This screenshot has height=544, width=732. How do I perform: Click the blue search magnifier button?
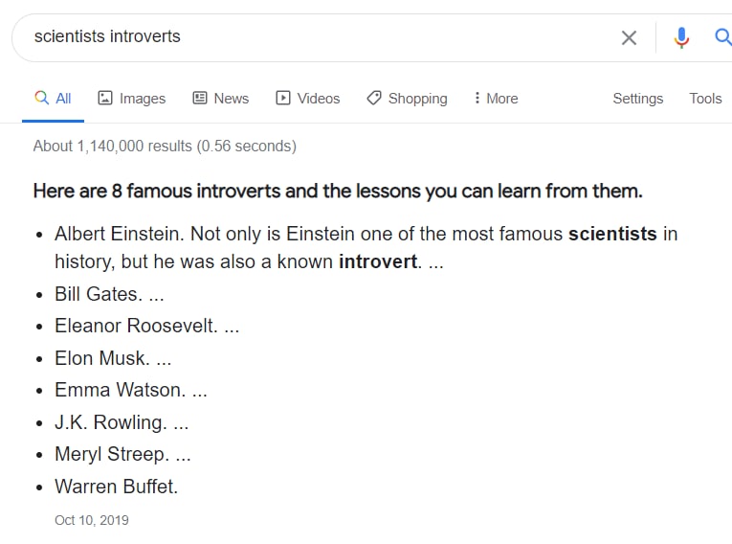(x=723, y=37)
